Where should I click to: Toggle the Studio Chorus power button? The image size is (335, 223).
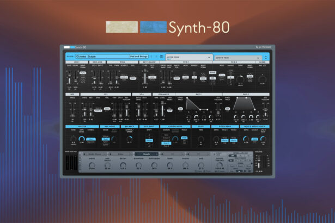84,154
